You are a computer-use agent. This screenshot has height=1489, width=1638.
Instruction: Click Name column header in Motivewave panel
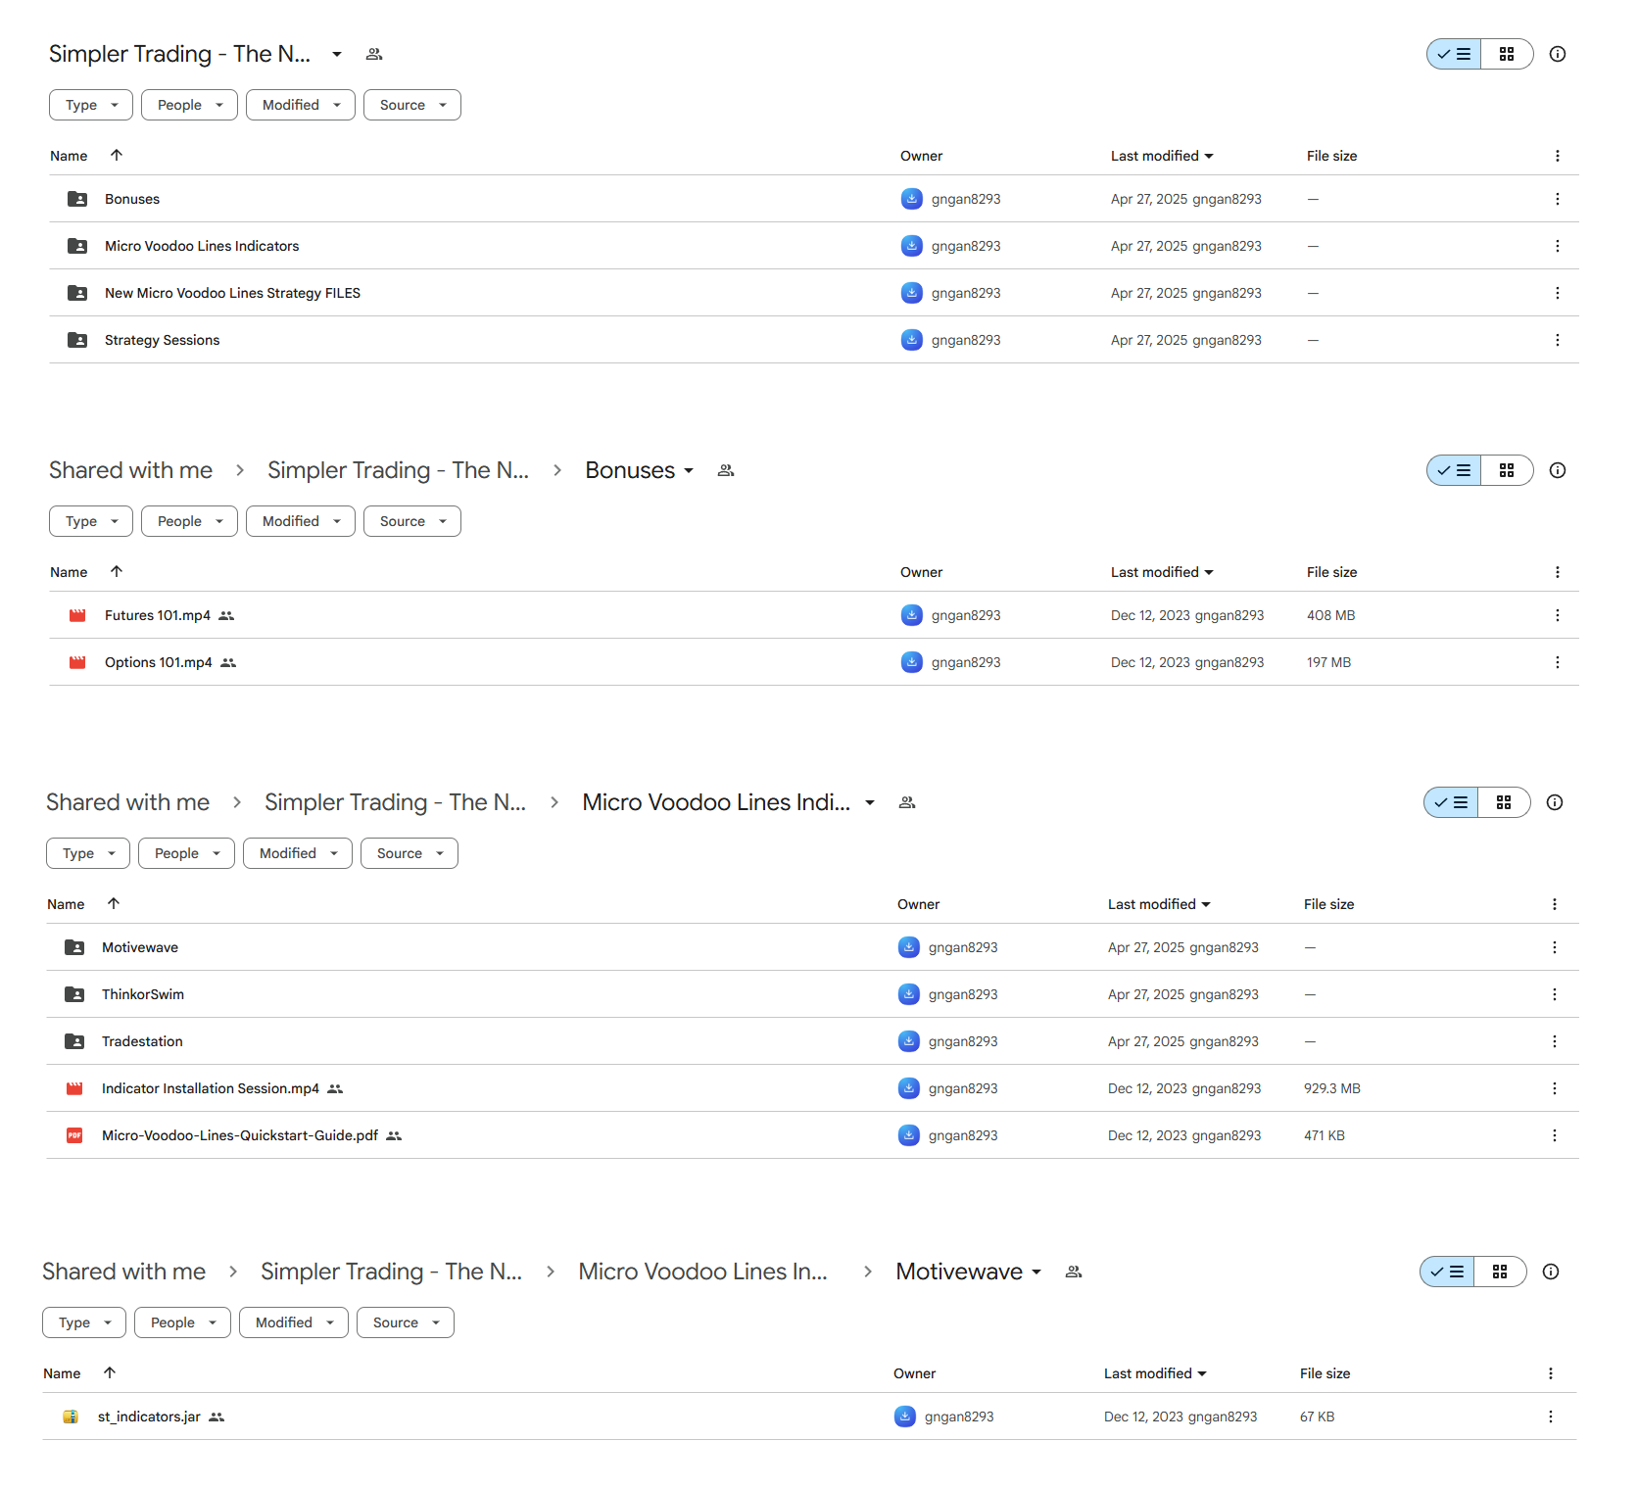pos(62,1373)
